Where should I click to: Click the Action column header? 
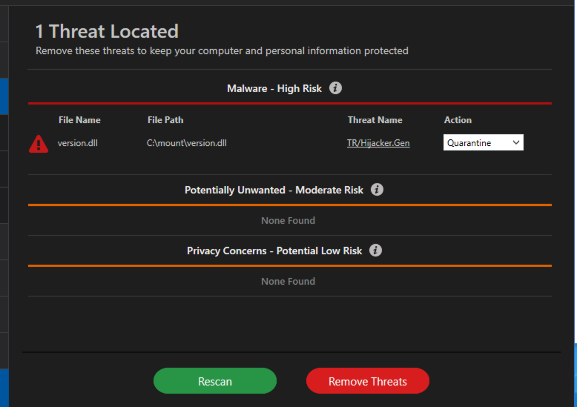point(458,120)
